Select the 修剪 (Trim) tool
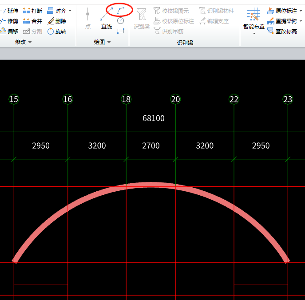Screen dimensions: 305x300 9,21
